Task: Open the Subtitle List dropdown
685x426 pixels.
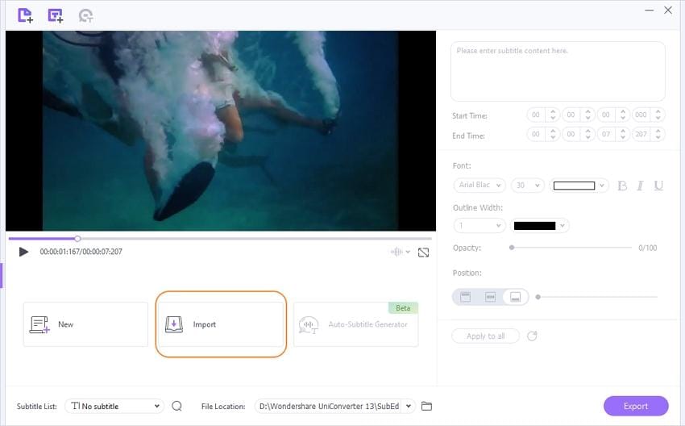Action: click(x=114, y=406)
